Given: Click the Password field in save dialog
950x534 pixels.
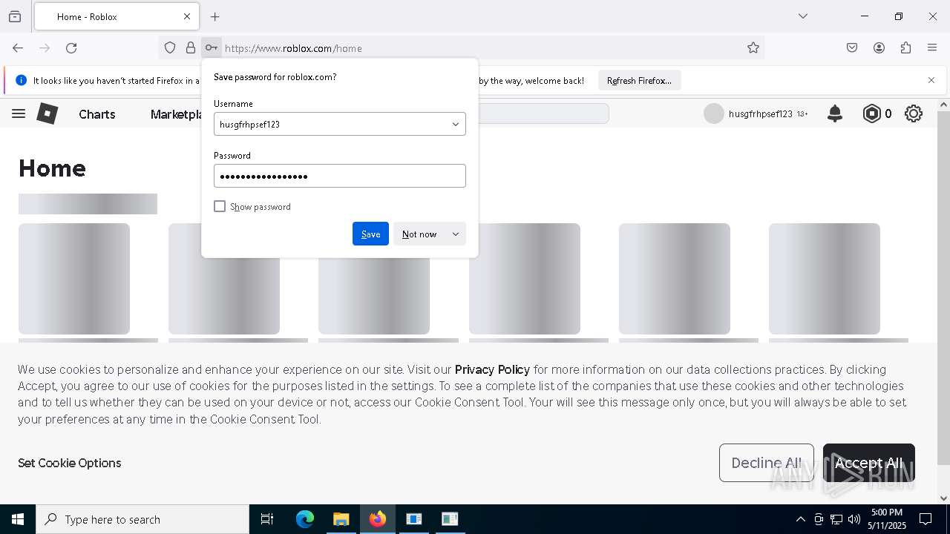Looking at the screenshot, I should click(340, 176).
